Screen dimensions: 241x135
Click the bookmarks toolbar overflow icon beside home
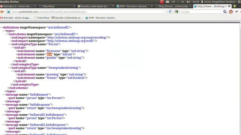237,12
